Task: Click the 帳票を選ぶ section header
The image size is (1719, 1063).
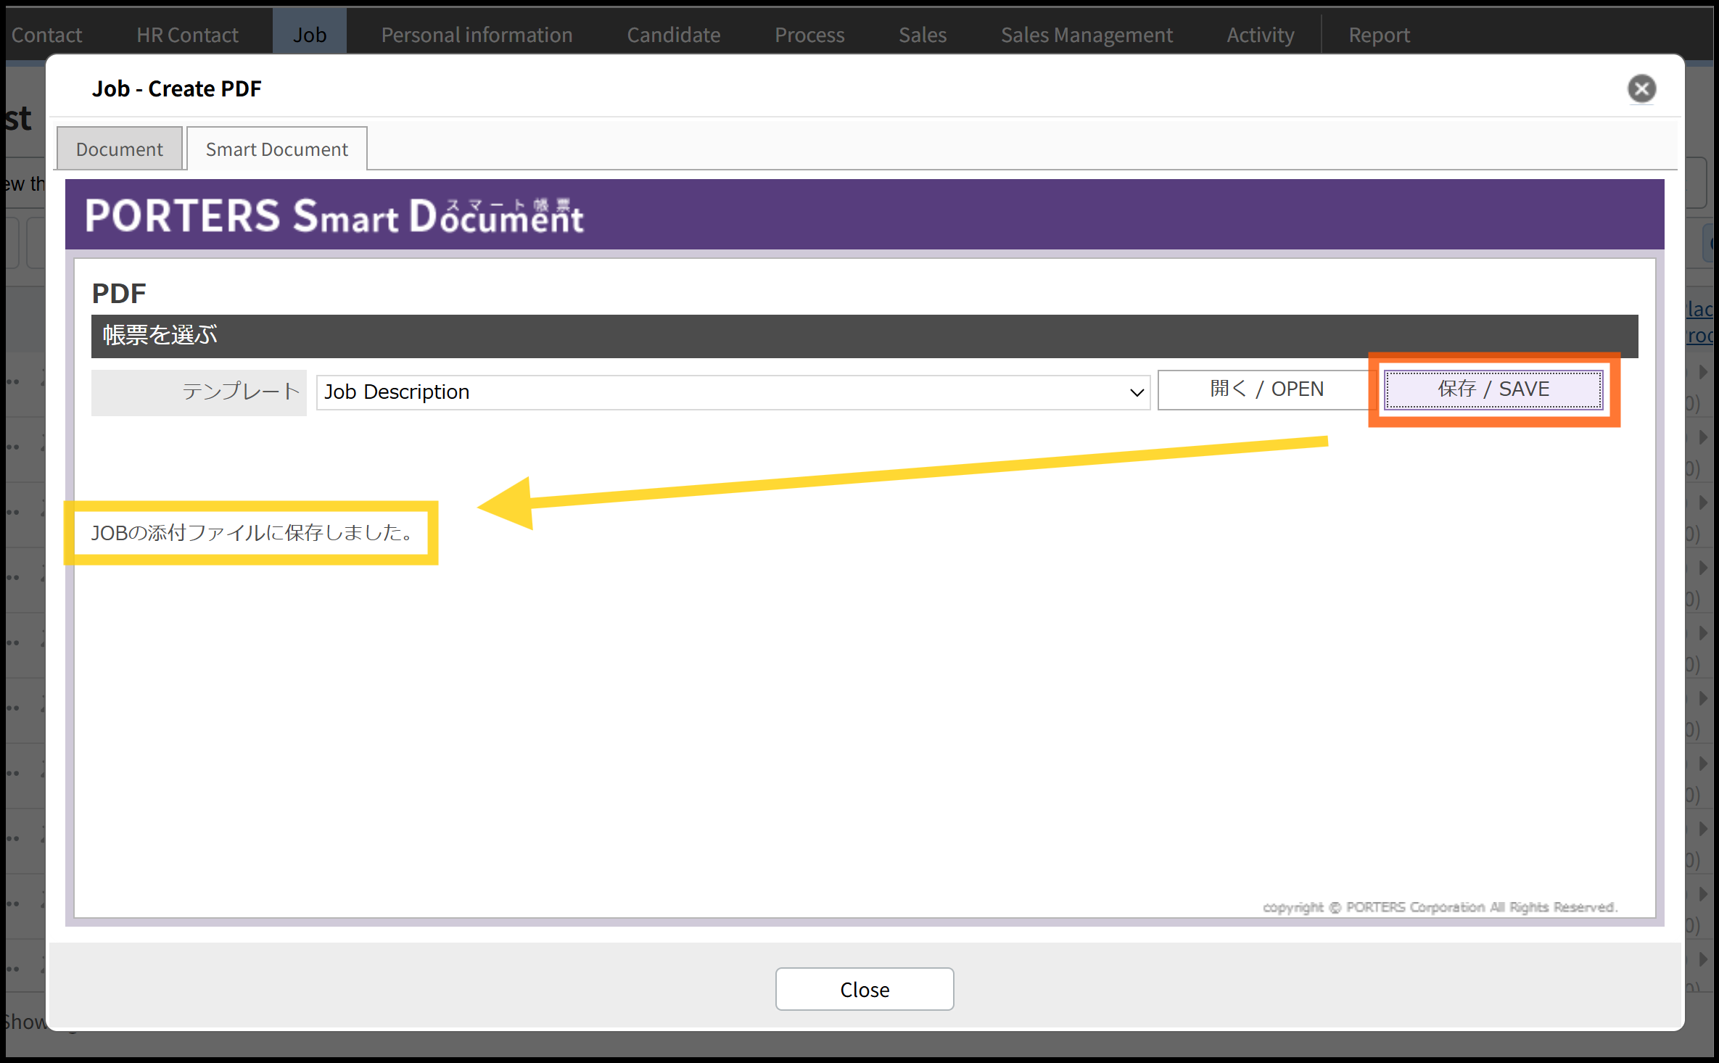Action: tap(865, 336)
